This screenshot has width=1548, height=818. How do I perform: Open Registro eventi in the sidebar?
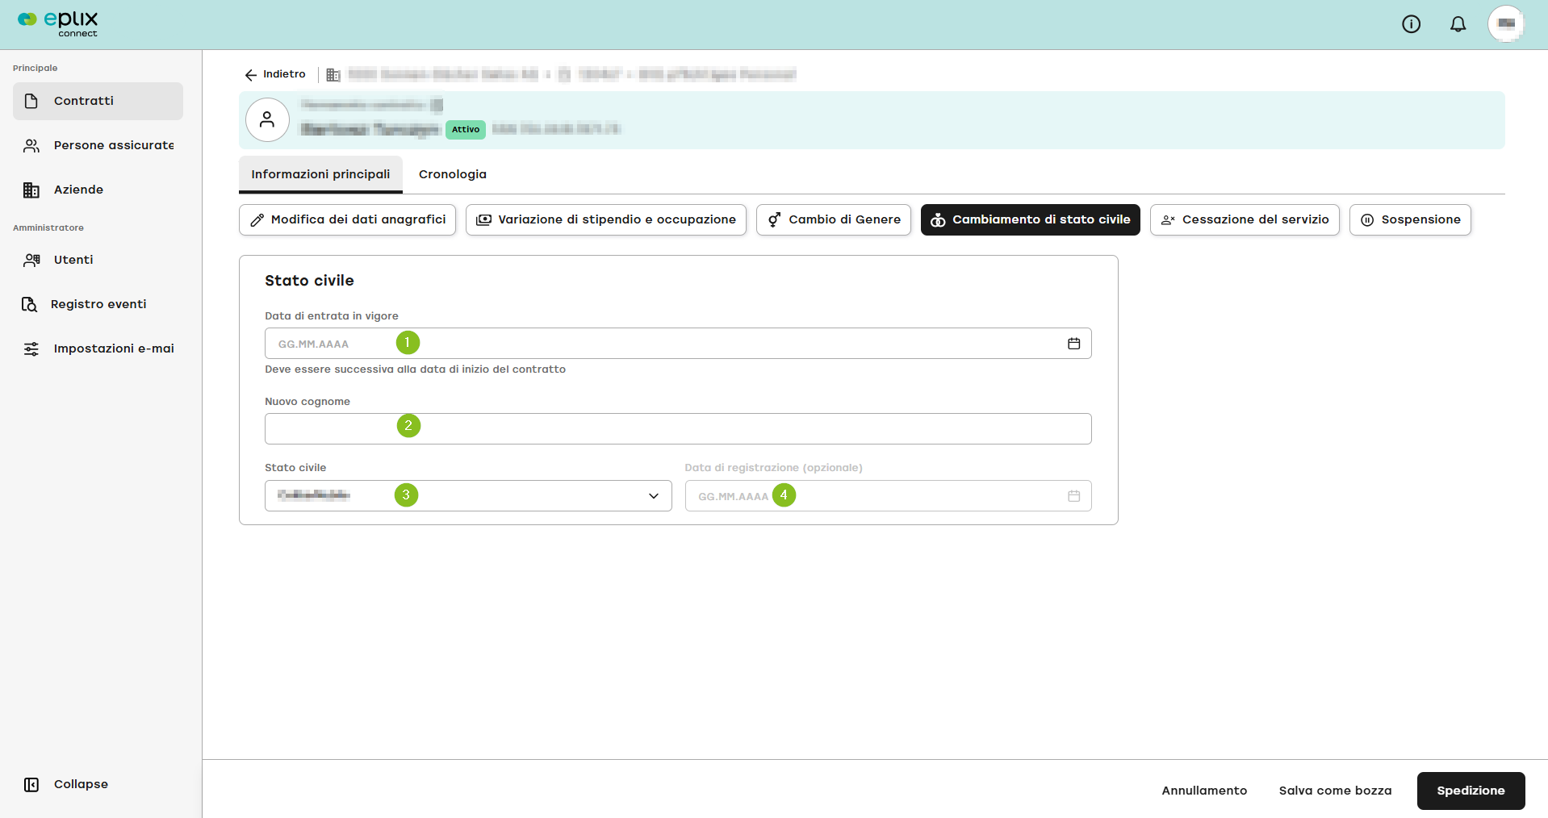coord(98,304)
